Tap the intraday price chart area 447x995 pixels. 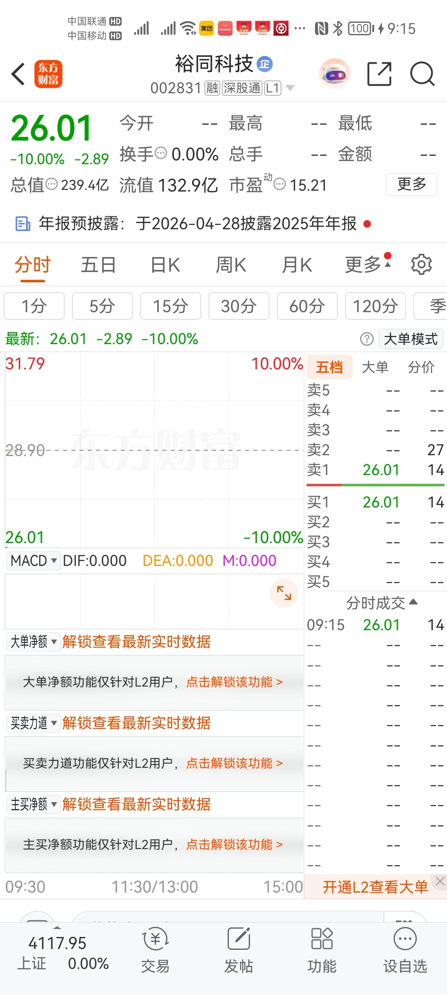[x=154, y=450]
